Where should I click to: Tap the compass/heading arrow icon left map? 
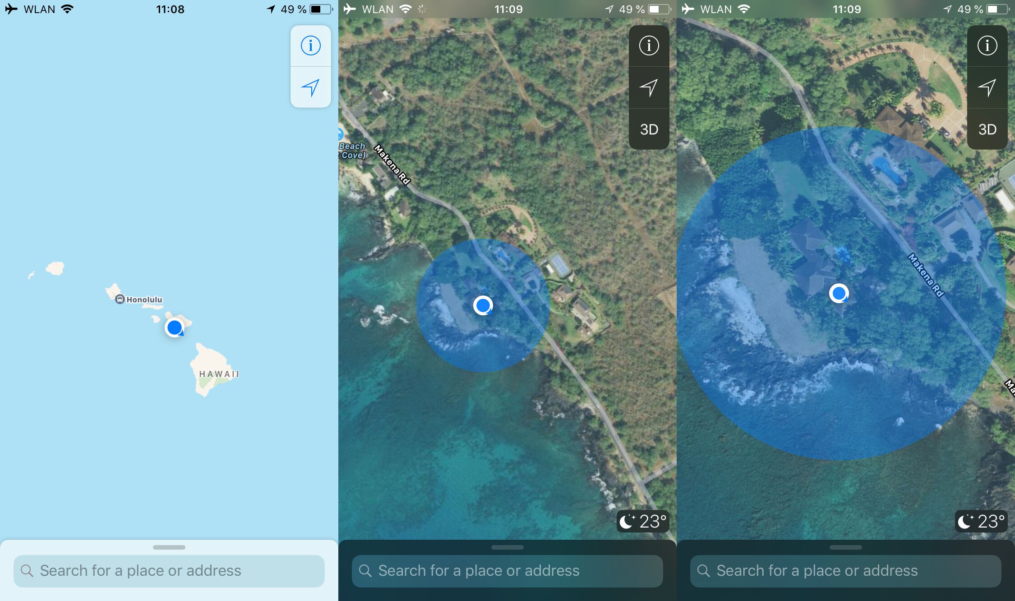click(311, 87)
